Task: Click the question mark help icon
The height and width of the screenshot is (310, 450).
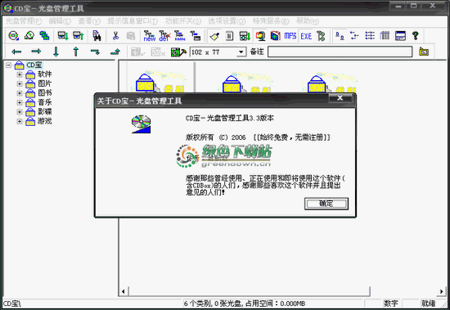Action: [415, 36]
